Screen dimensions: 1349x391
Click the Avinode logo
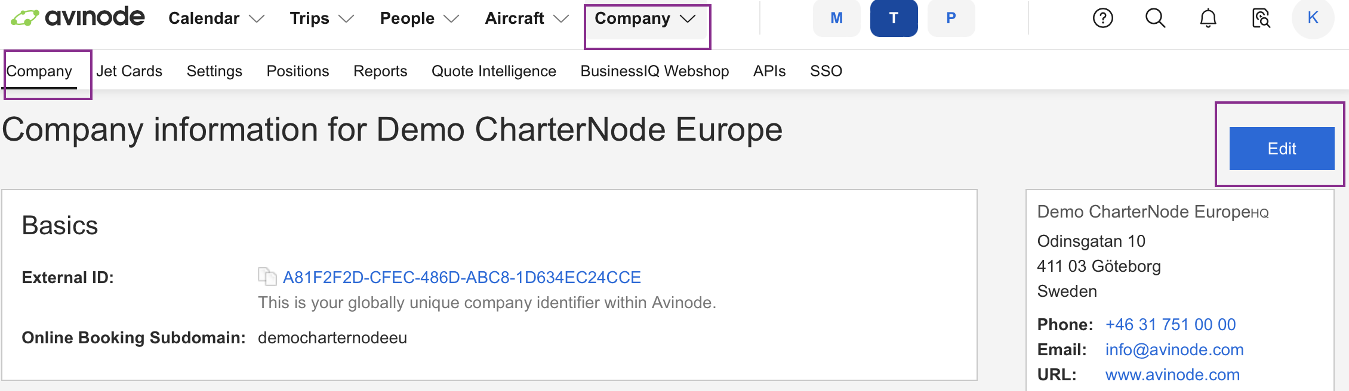tap(78, 18)
